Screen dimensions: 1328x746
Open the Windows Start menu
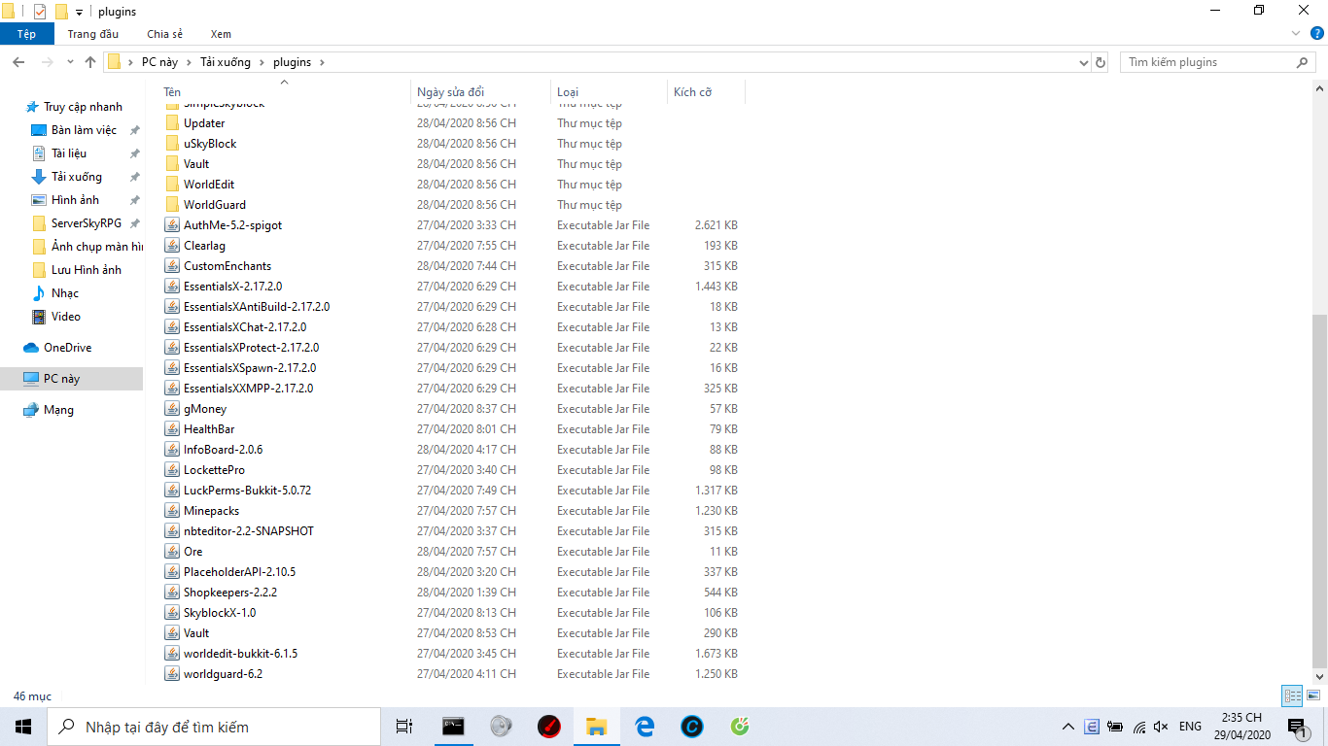[x=23, y=727]
